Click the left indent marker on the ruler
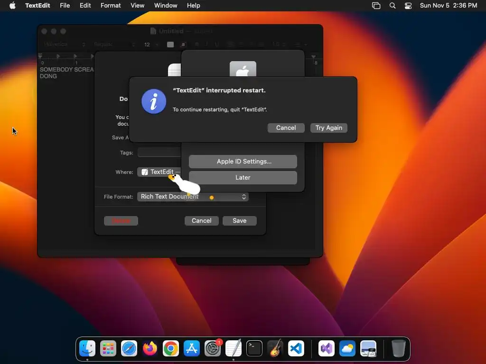 coord(40,56)
